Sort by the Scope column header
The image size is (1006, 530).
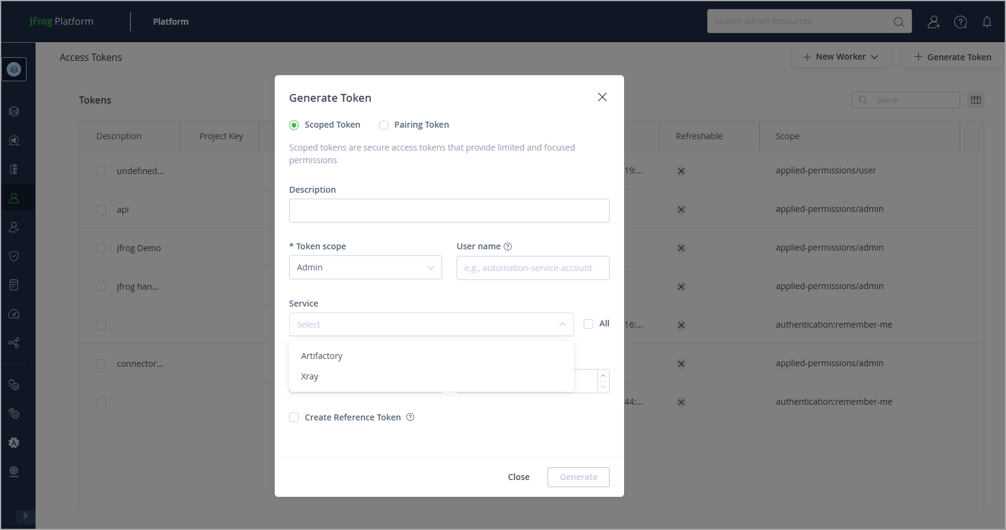click(787, 136)
